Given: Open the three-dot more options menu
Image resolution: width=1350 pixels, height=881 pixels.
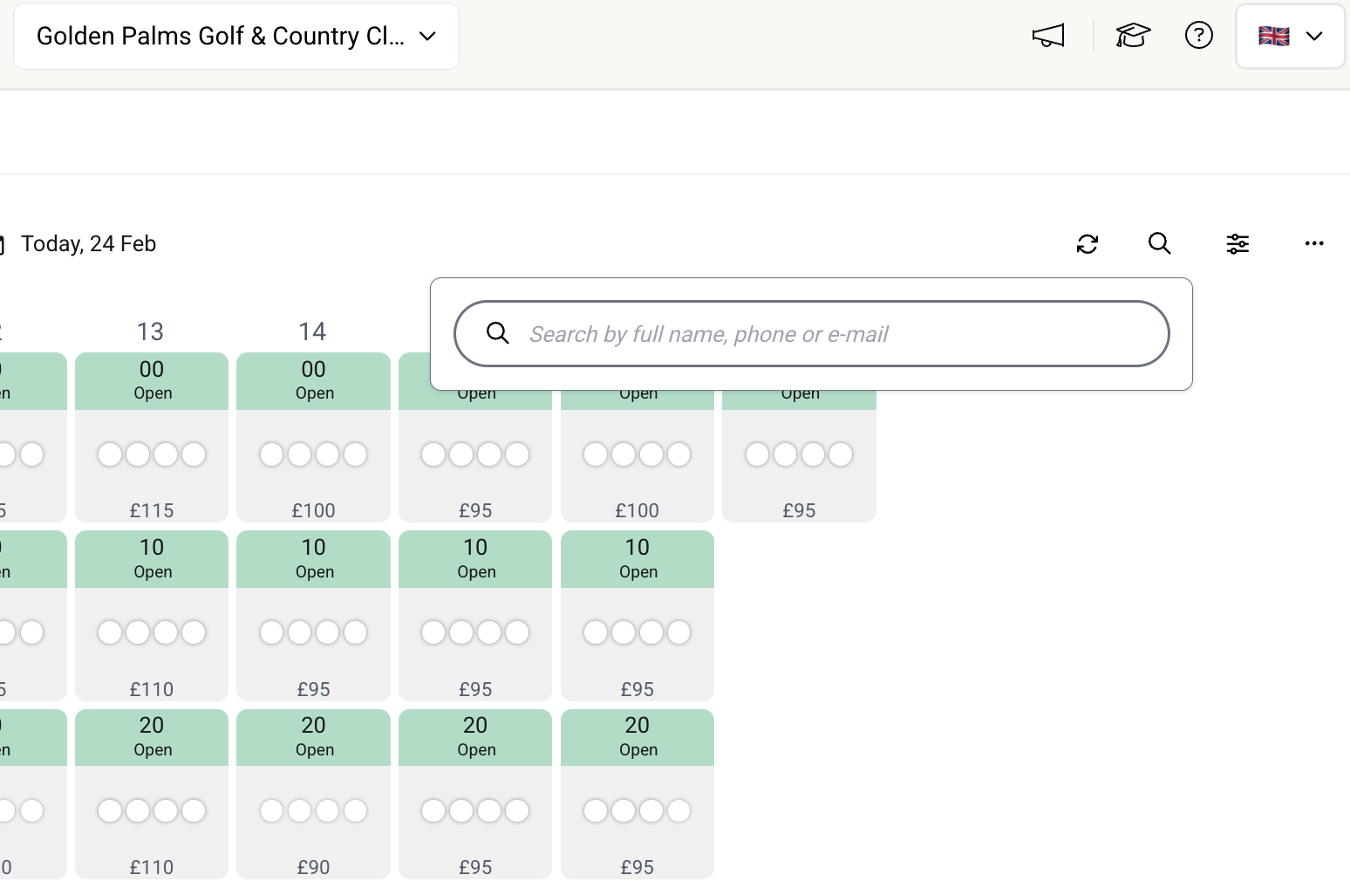Looking at the screenshot, I should point(1314,244).
